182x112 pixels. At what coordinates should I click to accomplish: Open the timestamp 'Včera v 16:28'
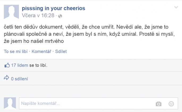pyautogui.click(x=38, y=15)
